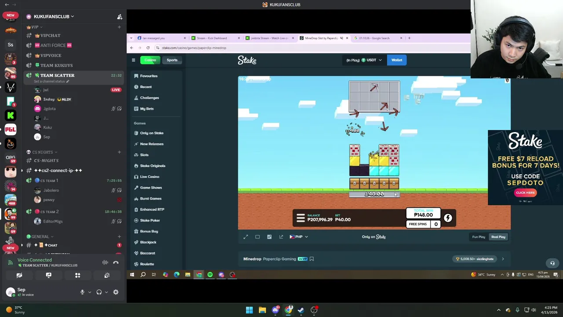
Task: Open live stats chart icon
Action: (x=269, y=237)
